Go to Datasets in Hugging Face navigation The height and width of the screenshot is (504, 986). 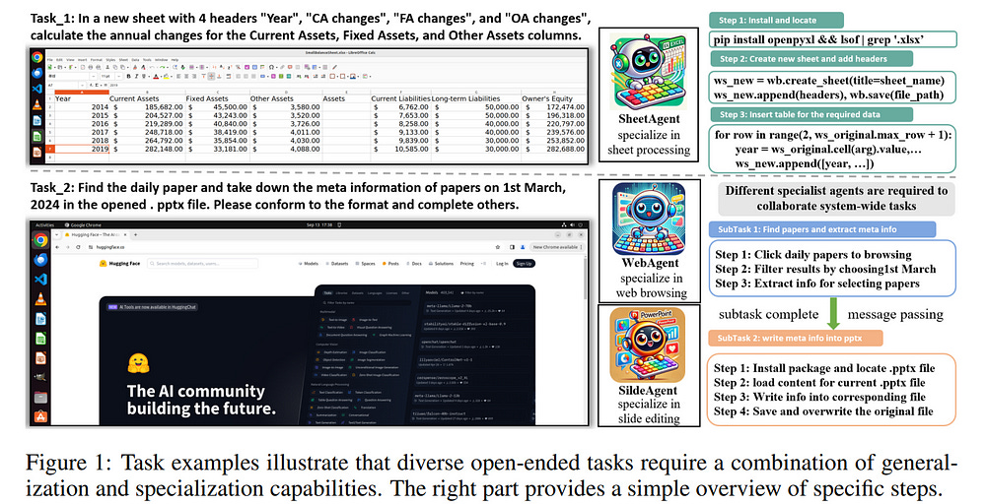click(336, 264)
